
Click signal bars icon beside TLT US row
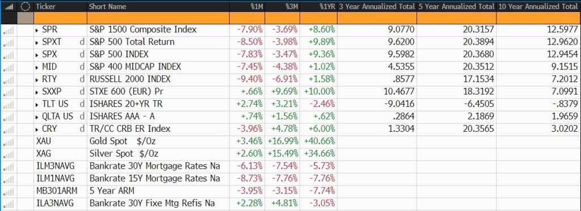(9, 105)
